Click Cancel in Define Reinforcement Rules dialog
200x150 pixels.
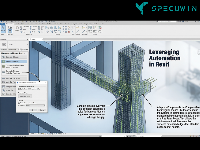(42, 110)
